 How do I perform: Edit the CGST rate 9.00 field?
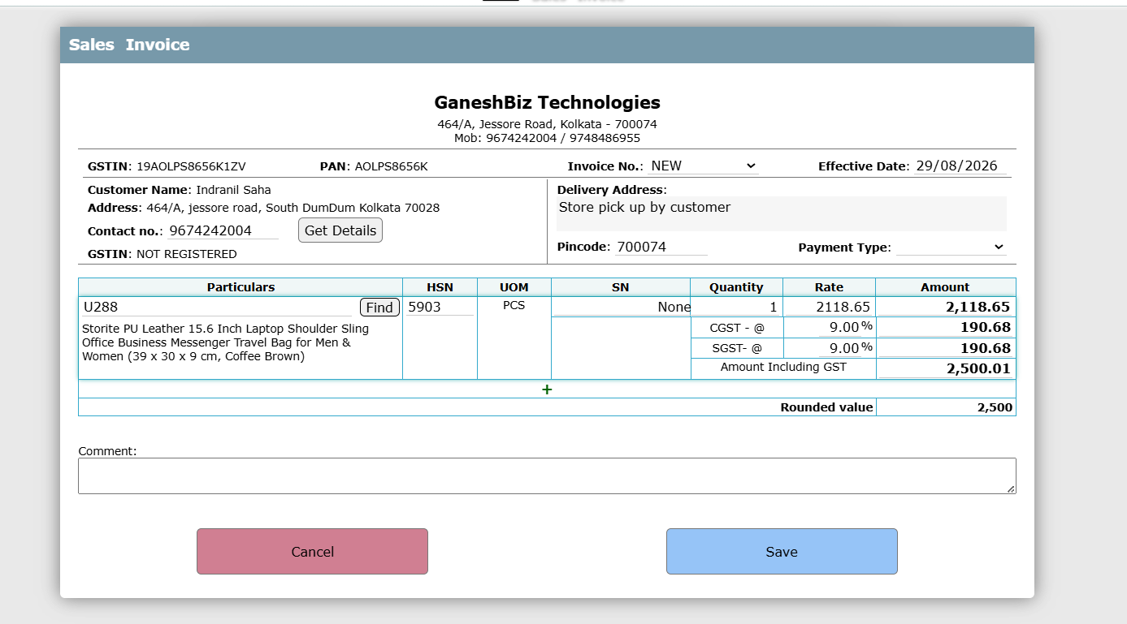[x=839, y=327]
